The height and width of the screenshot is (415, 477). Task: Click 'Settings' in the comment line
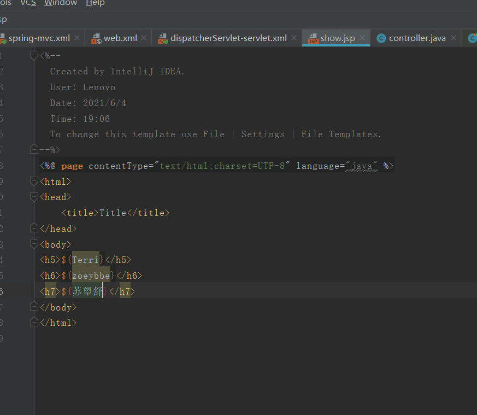pyautogui.click(x=263, y=135)
